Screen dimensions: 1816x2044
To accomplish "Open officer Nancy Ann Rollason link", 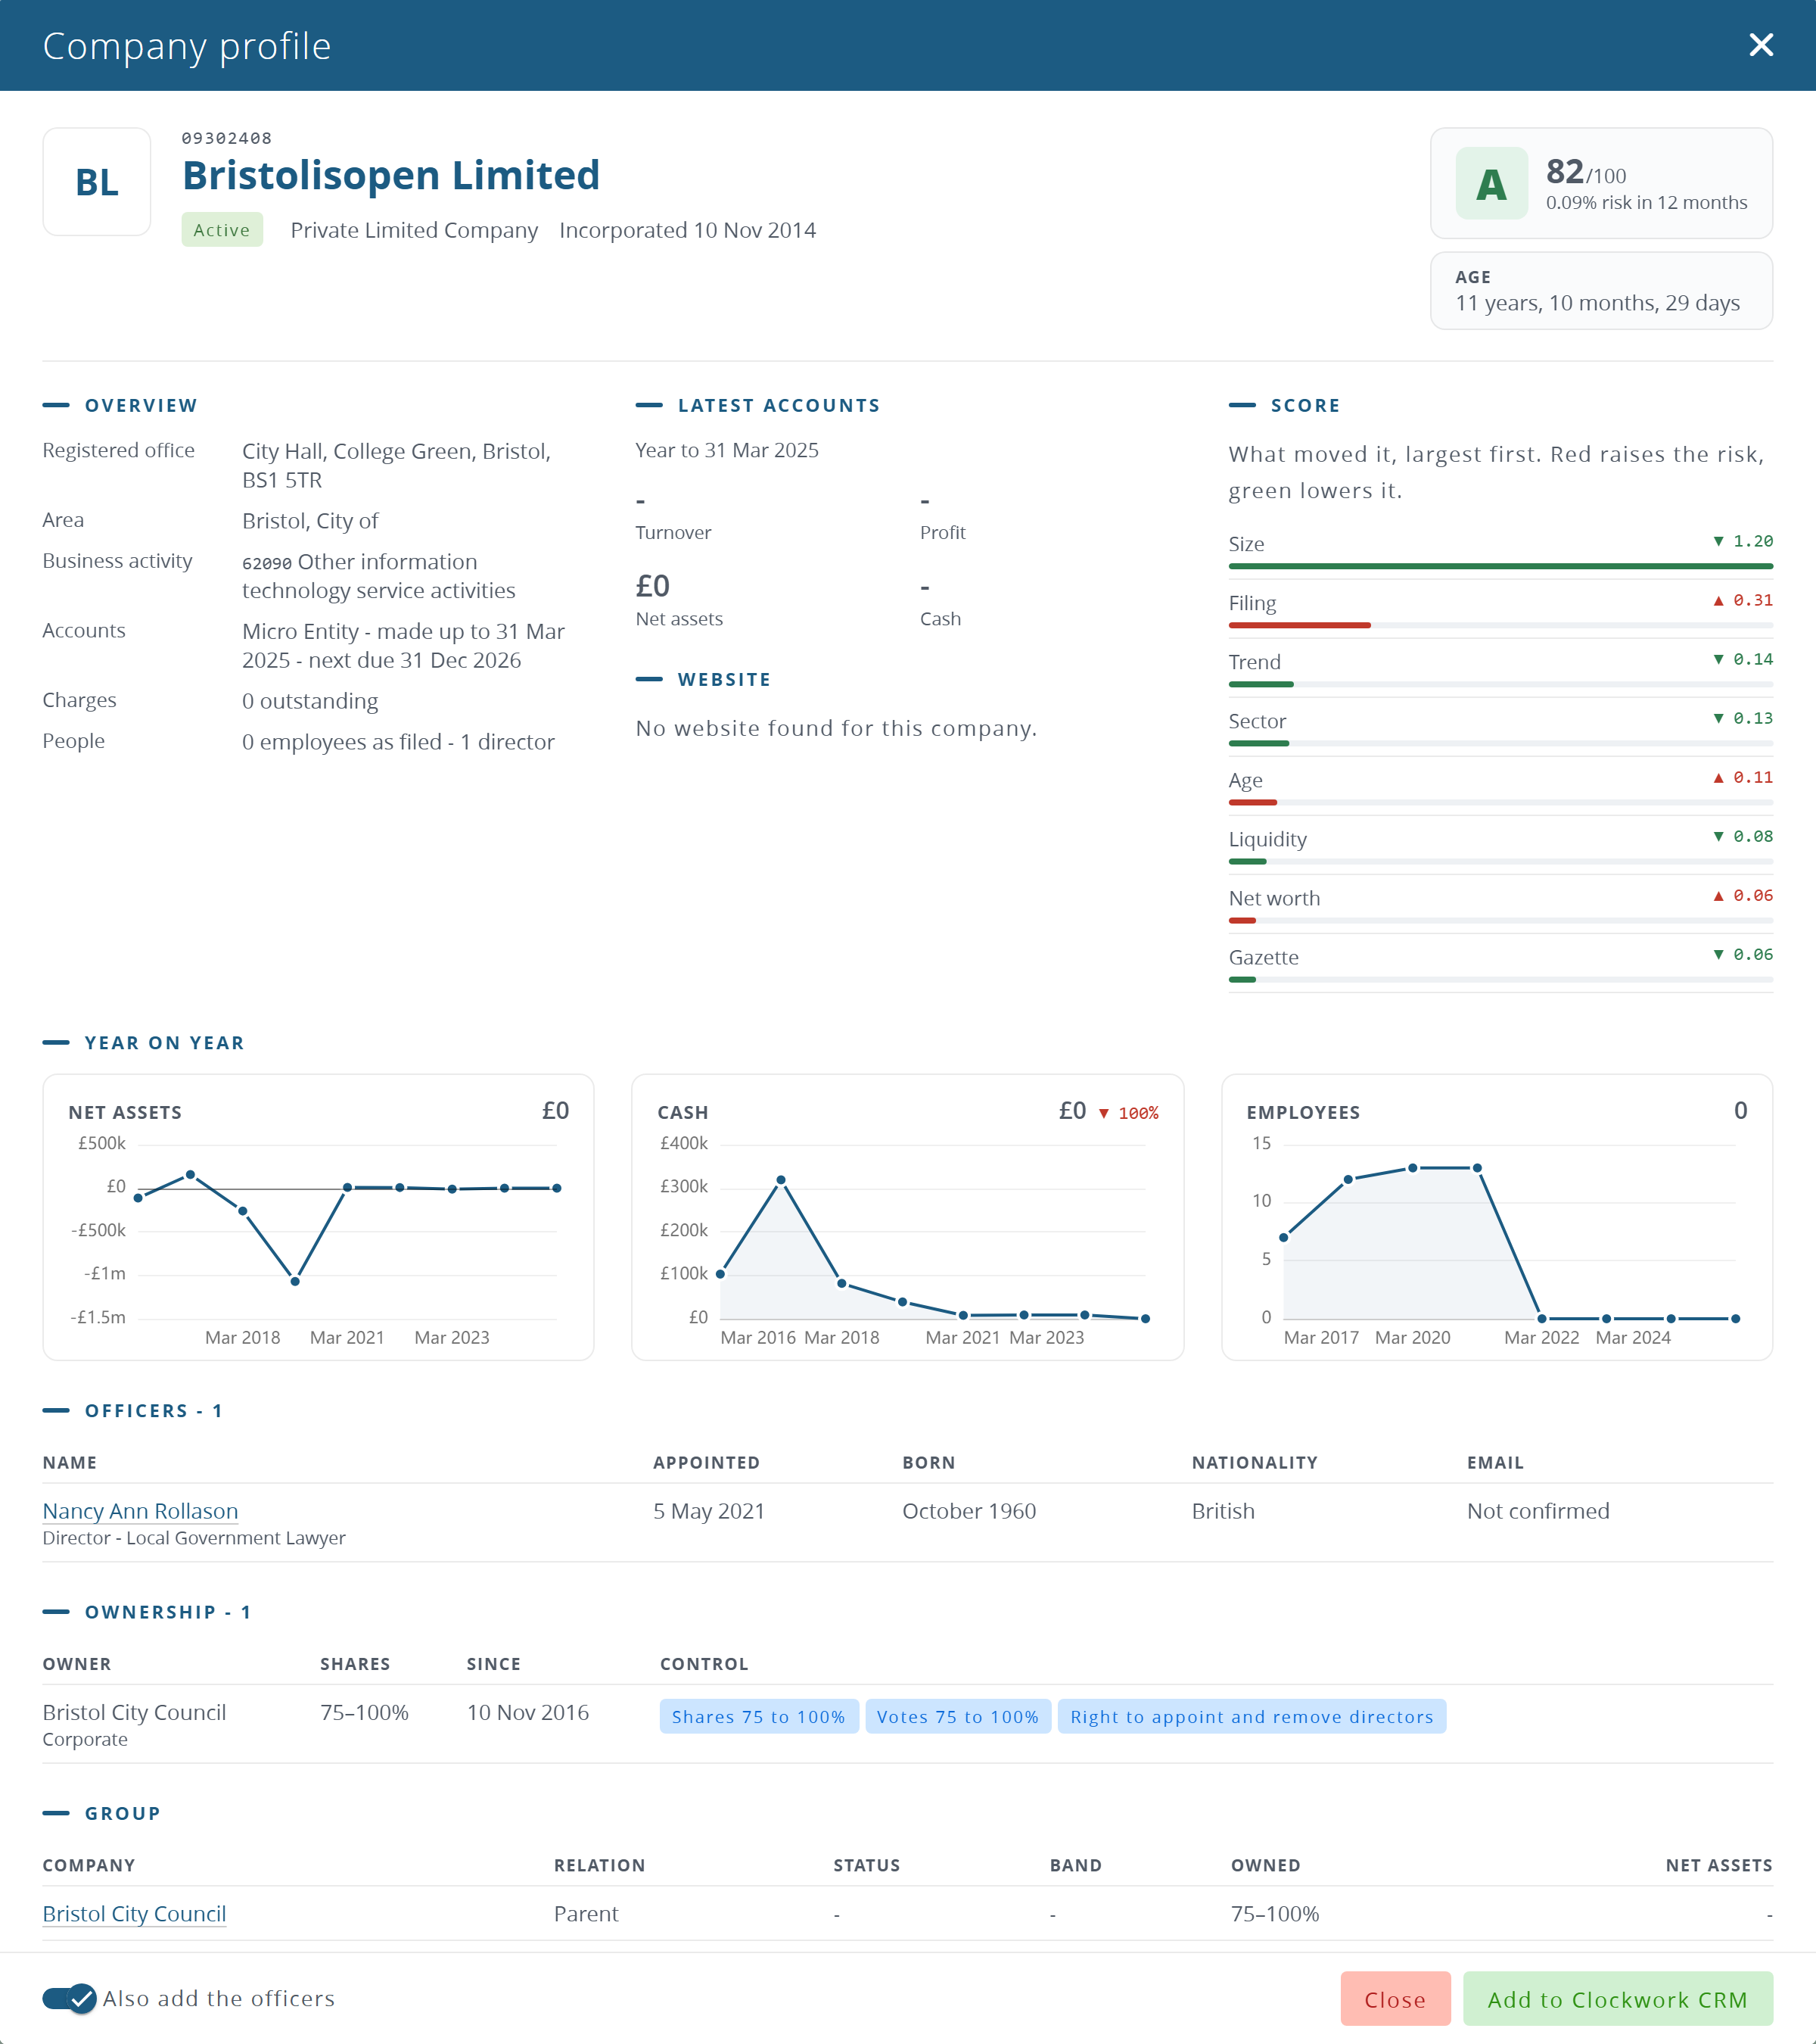I will tap(140, 1511).
